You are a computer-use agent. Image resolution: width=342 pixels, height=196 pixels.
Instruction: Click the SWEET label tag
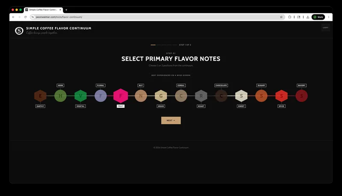pos(241,106)
